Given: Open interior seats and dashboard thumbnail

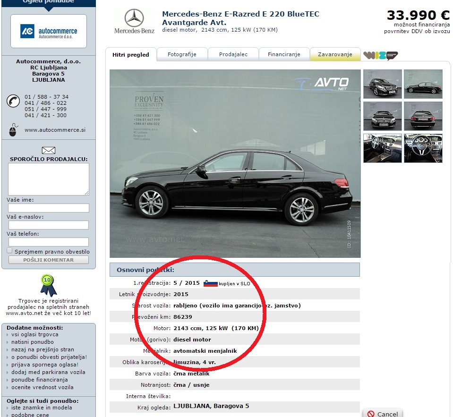Looking at the screenshot, I should pyautogui.click(x=383, y=148).
